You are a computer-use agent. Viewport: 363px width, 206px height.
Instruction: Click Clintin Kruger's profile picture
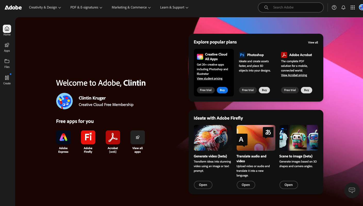(x=64, y=101)
